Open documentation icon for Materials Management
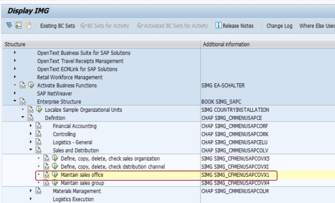The width and height of the screenshot is (335, 203). click(38, 191)
